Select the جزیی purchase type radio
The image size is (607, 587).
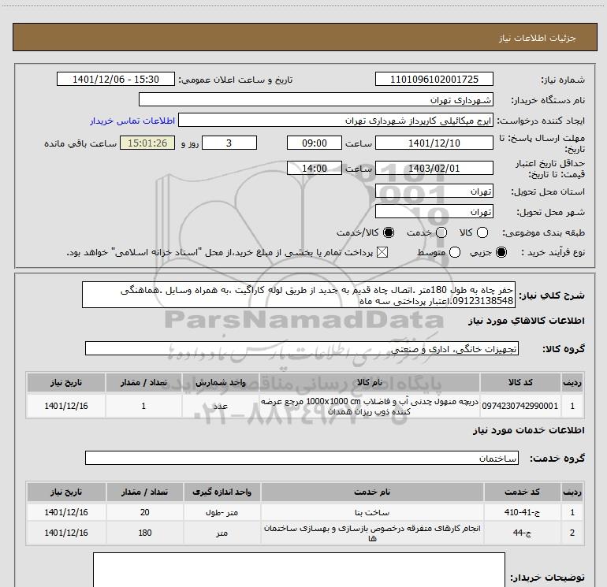[501, 253]
